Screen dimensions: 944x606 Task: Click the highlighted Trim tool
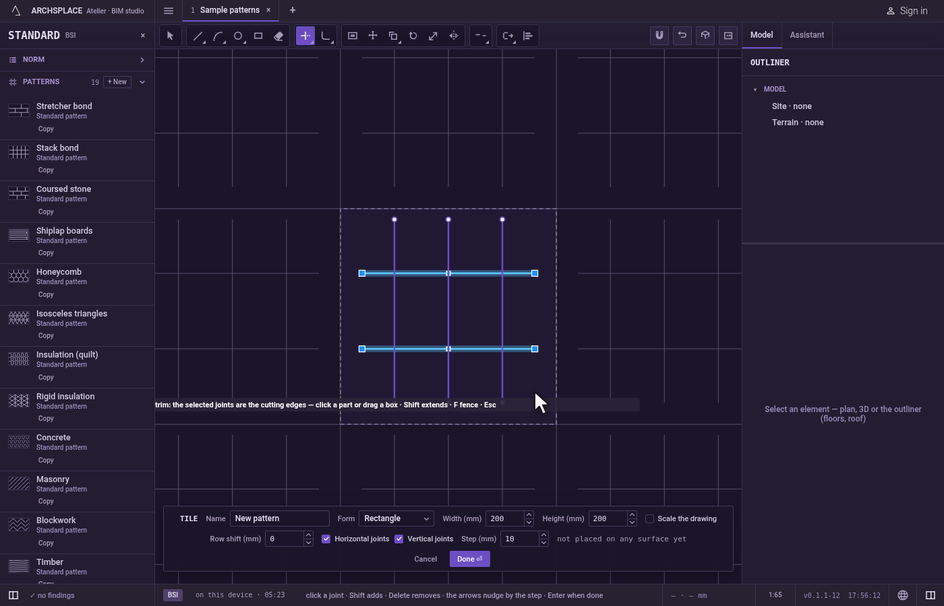[x=305, y=36]
